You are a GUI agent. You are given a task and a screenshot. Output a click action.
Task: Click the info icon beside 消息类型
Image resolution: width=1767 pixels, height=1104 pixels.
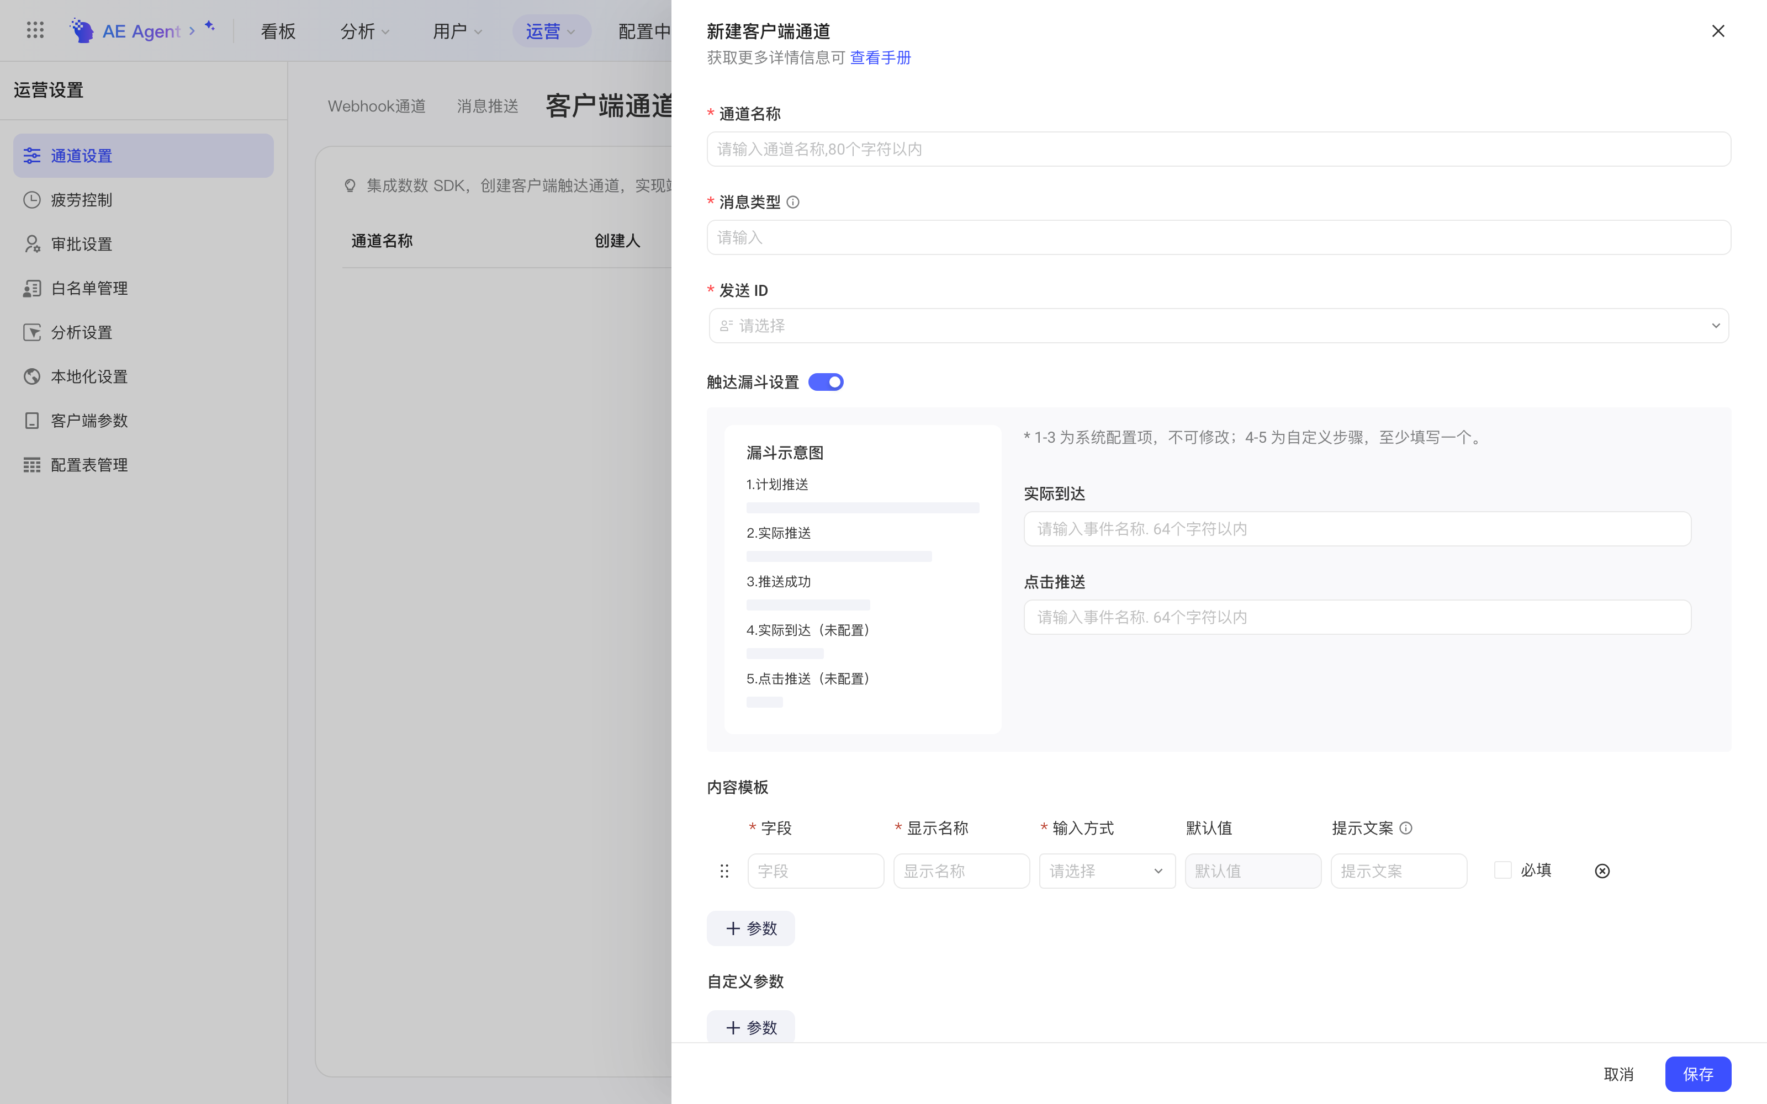click(x=793, y=202)
